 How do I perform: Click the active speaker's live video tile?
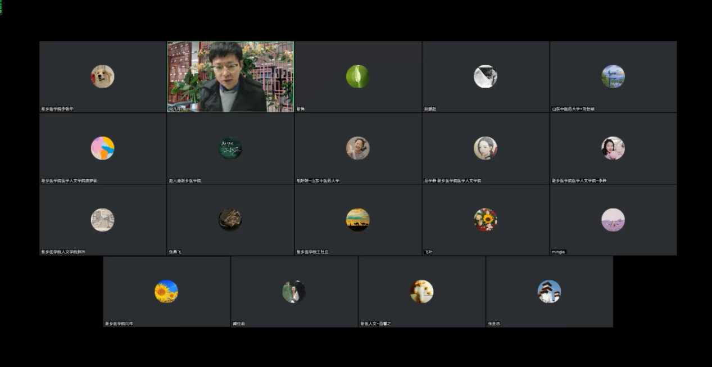[230, 76]
